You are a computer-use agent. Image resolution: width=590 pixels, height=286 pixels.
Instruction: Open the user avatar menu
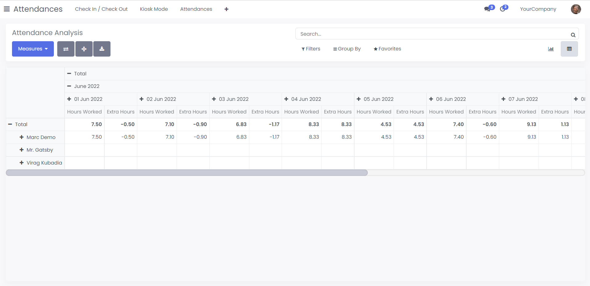pos(576,9)
